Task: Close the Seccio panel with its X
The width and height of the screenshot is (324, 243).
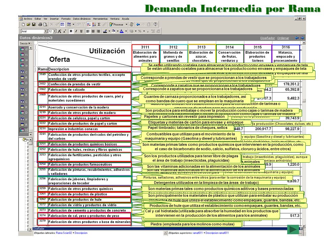Action: click(x=29, y=44)
